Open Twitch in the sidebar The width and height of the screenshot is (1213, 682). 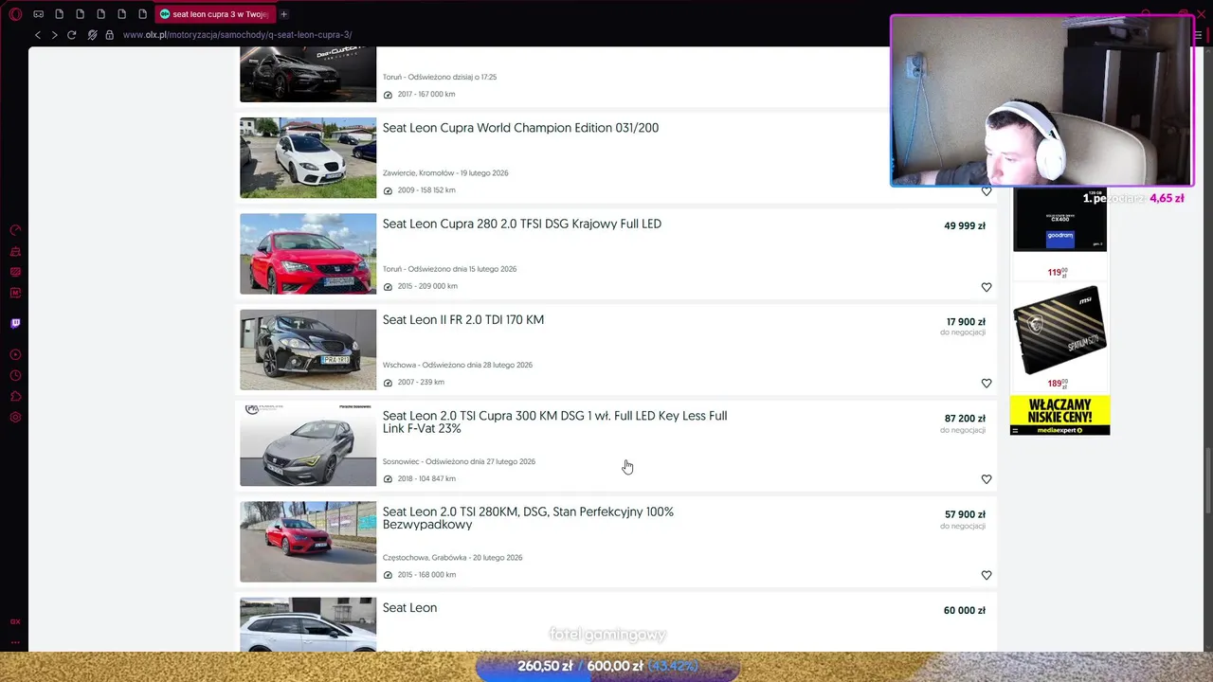pyautogui.click(x=15, y=323)
